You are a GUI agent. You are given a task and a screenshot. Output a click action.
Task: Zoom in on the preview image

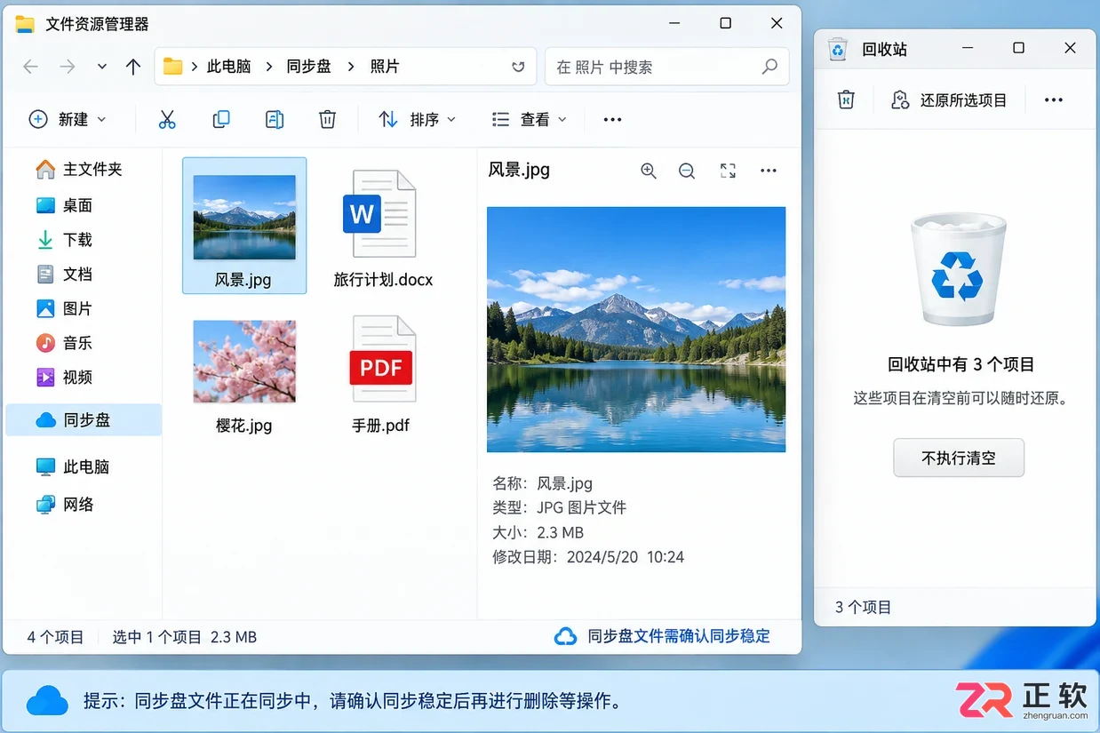coord(649,171)
